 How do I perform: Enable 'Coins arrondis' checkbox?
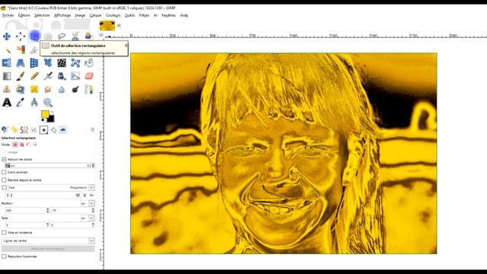pos(4,172)
